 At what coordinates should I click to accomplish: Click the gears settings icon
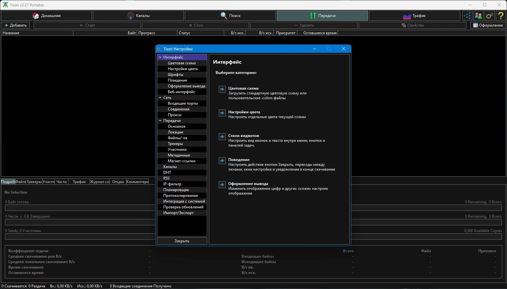[x=489, y=16]
